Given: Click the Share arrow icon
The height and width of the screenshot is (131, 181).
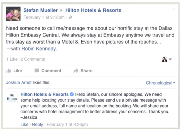Looking at the screenshot, I should click(76, 71).
